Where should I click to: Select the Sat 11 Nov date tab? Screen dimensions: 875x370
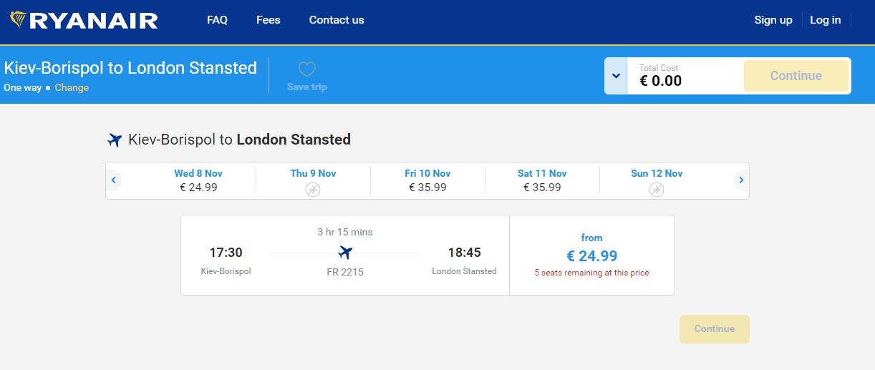[x=542, y=180]
